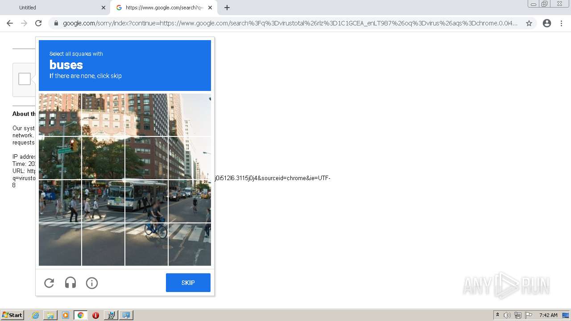
Task: Get a new captcha challenge via reload icon
Action: (49, 283)
